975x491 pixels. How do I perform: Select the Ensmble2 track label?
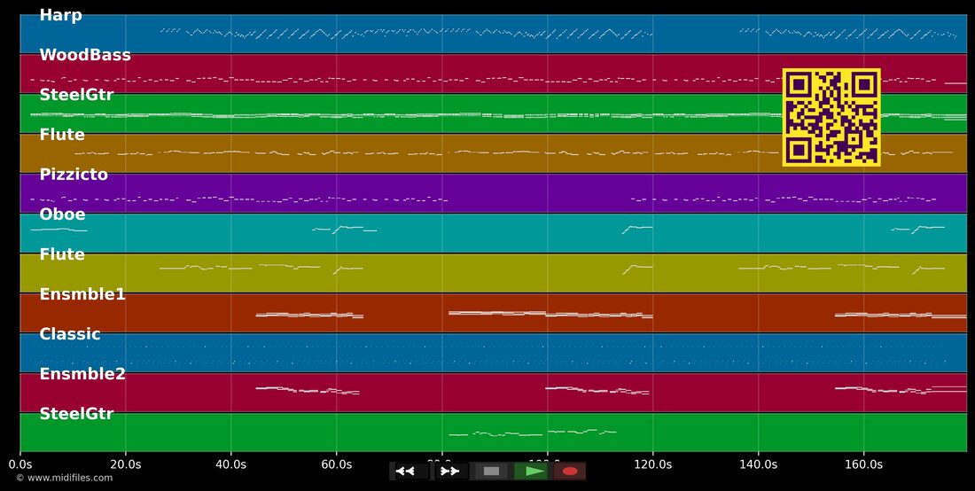(82, 373)
